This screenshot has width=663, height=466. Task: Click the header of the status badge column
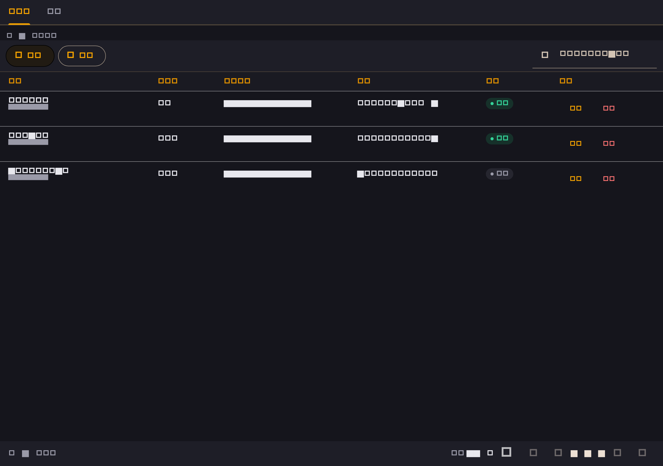point(492,81)
